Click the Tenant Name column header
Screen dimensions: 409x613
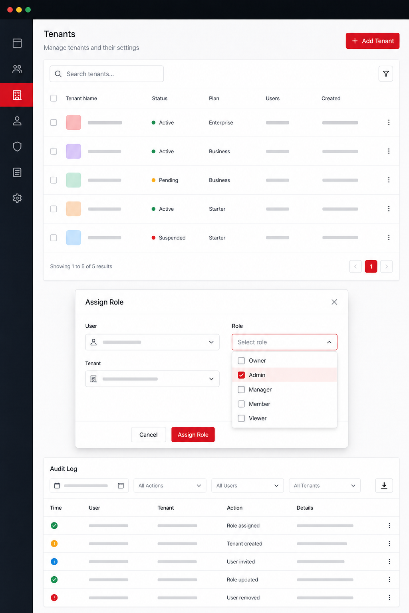(x=81, y=98)
